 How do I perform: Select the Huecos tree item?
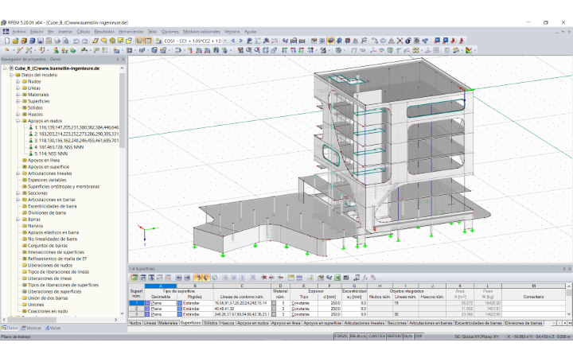coord(35,115)
